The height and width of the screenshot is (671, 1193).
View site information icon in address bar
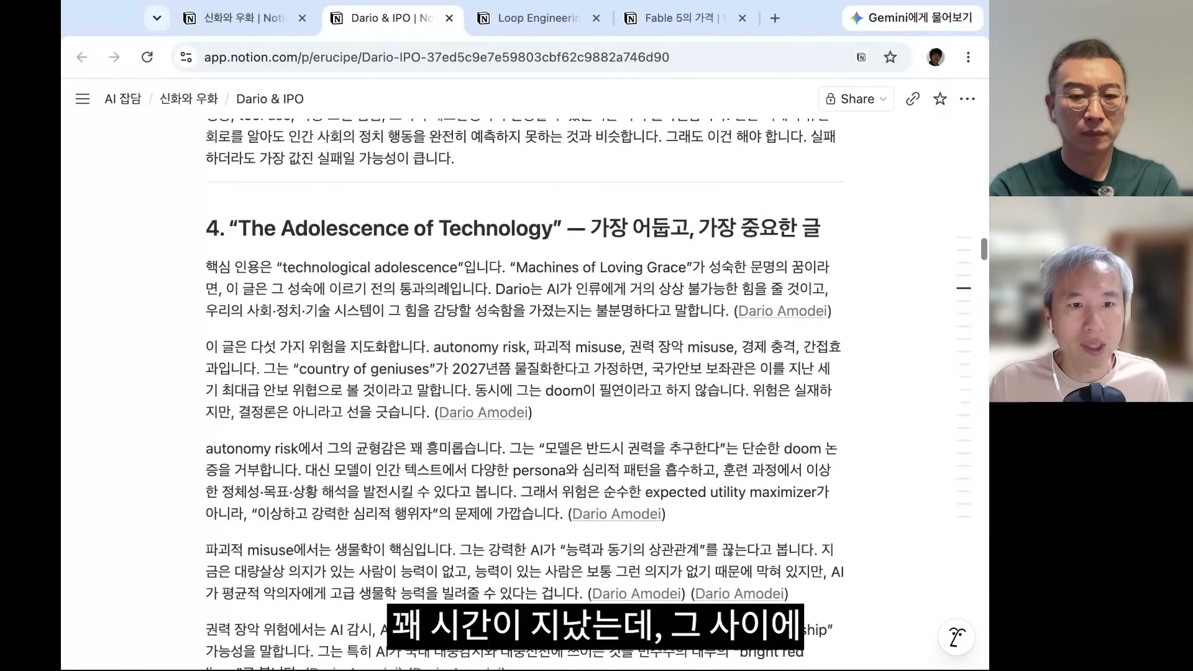tap(186, 57)
